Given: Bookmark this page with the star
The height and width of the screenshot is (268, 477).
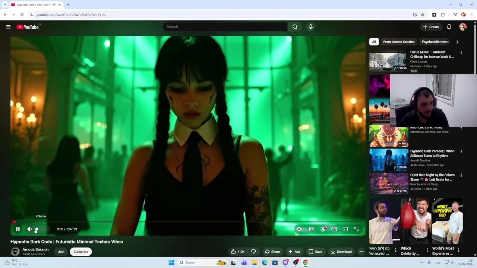Looking at the screenshot, I should point(422,15).
